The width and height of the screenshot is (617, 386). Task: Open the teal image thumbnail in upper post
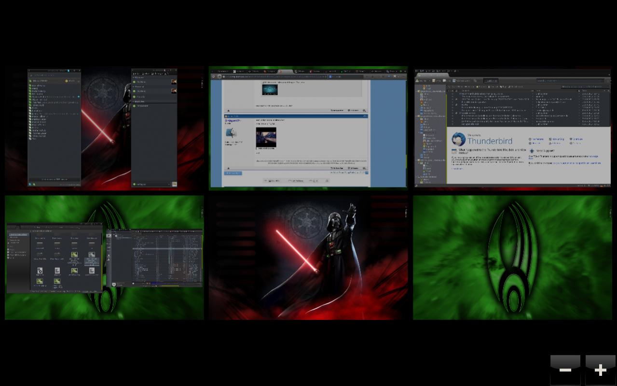pyautogui.click(x=270, y=89)
